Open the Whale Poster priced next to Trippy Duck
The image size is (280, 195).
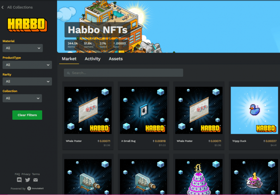tap(199, 110)
